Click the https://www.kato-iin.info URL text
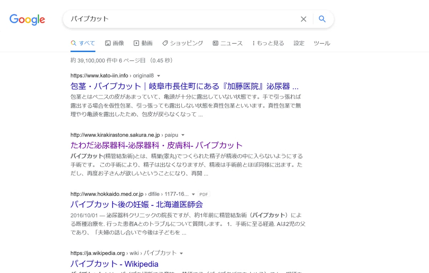This screenshot has height=273, width=429. pos(99,75)
